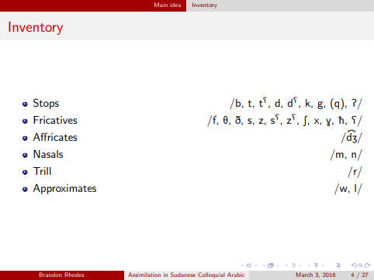Click the go-back curved arrow icon
Screen dimensions: 374x280
coord(354,265)
